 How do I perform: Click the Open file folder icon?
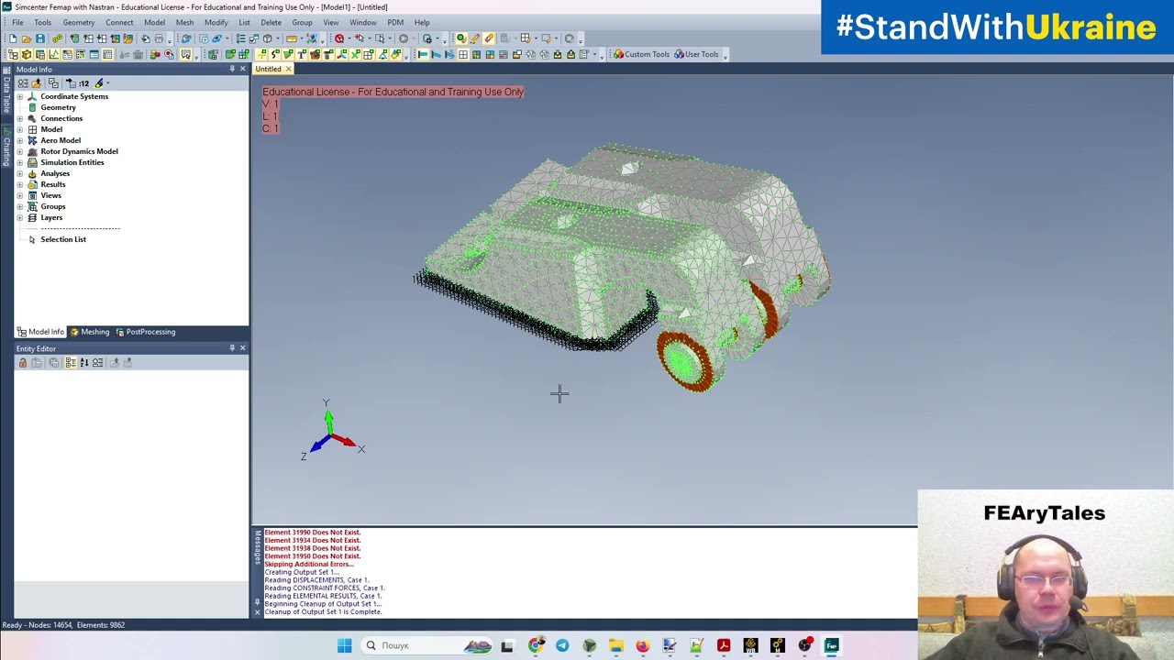pyautogui.click(x=26, y=38)
